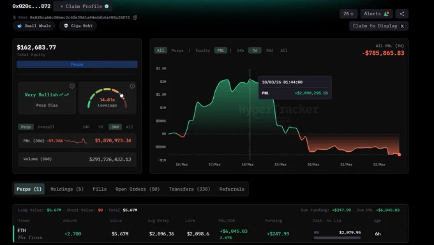
Task: Click the Giga-Rekt skull badge
Action: 78,26
